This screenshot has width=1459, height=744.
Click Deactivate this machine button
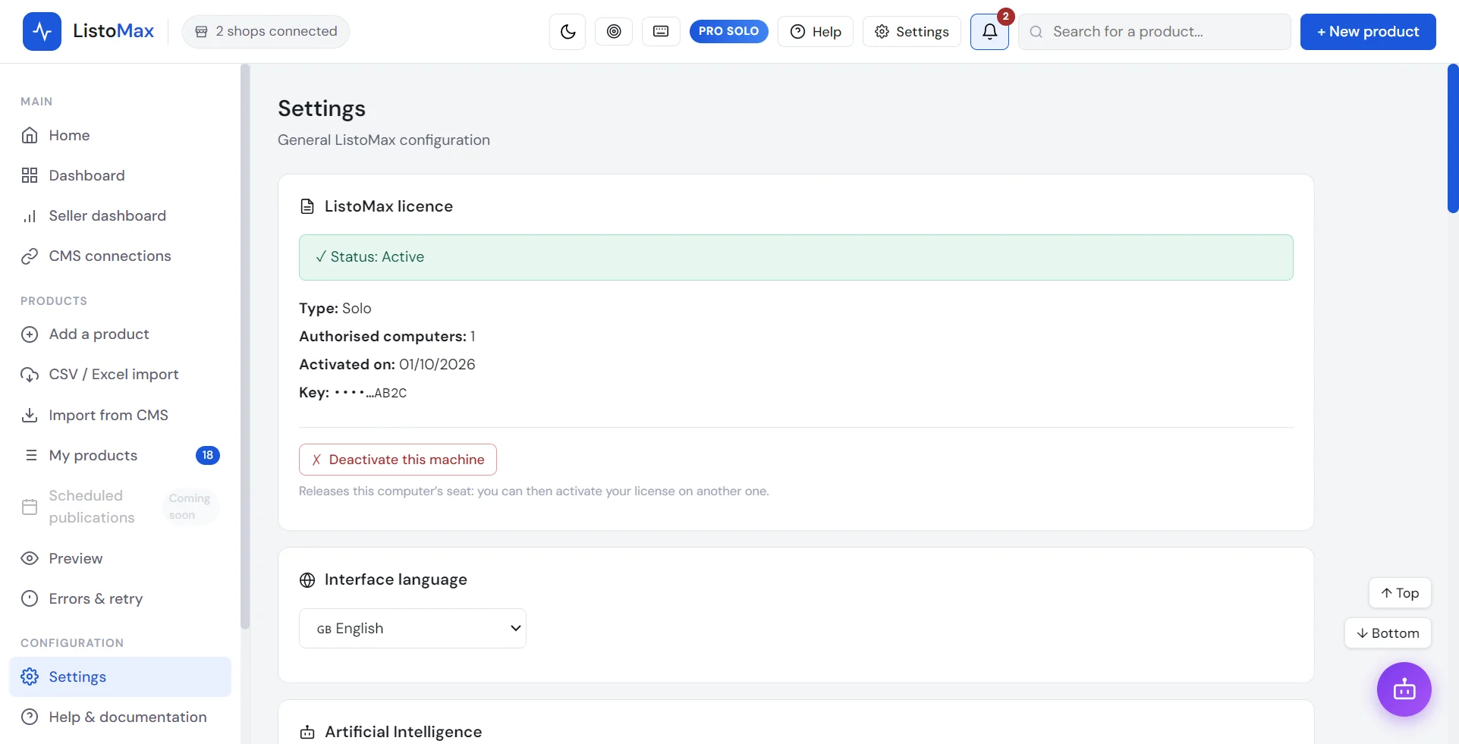[398, 460]
